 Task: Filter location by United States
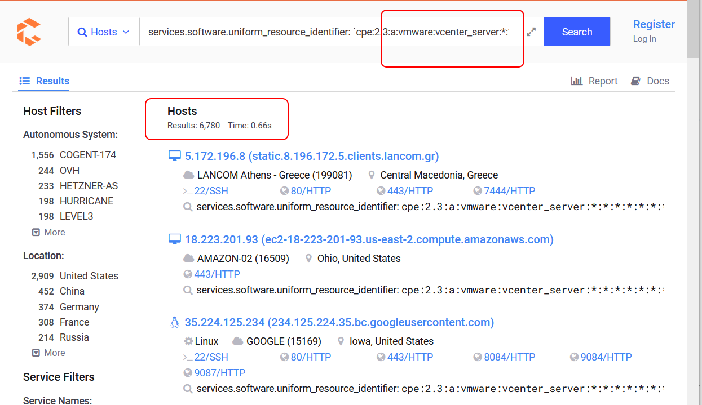point(89,276)
